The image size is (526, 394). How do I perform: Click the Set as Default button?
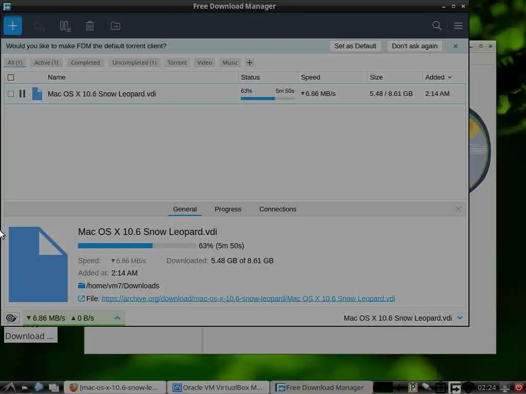[x=355, y=46]
